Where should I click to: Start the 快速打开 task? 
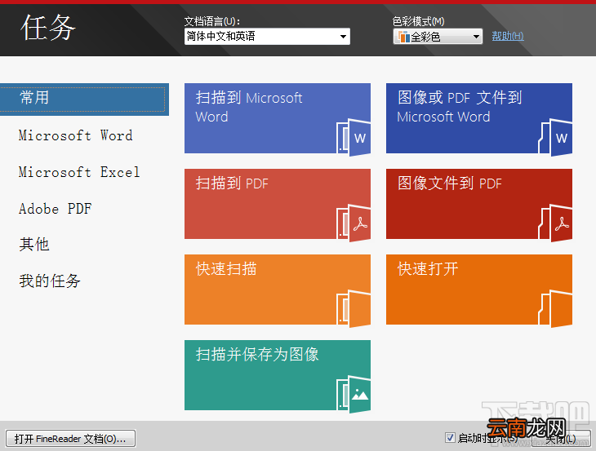point(479,290)
